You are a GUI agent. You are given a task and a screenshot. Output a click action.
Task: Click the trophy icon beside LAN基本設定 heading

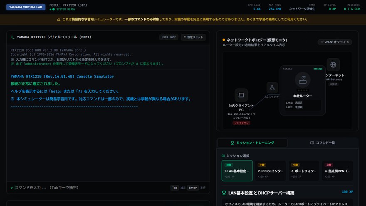coord(224,193)
